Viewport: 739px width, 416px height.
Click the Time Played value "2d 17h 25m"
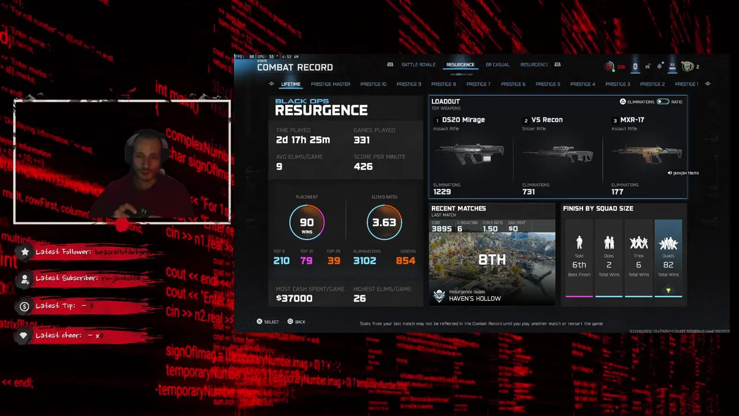point(303,140)
